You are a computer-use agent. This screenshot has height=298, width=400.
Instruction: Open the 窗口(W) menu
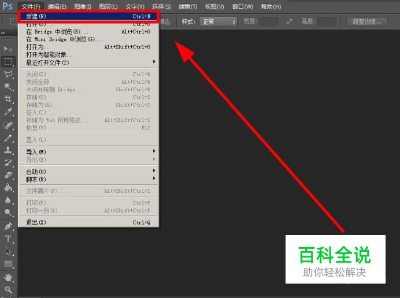[243, 6]
